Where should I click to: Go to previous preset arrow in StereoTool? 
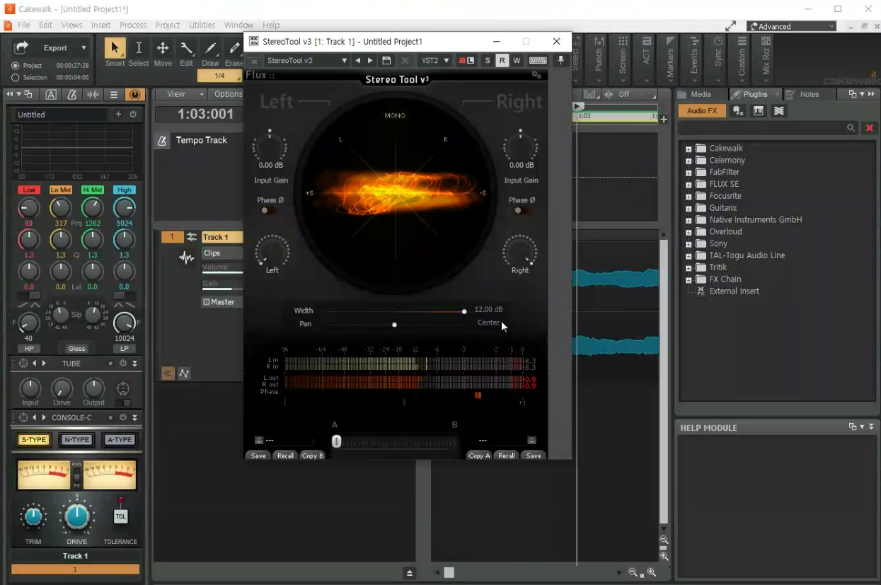[x=358, y=61]
